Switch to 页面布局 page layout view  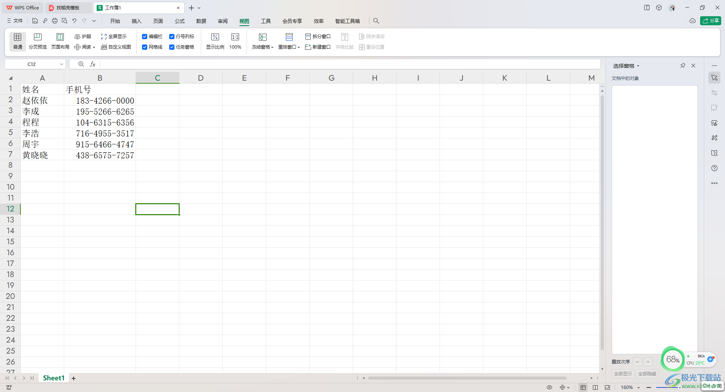[60, 41]
